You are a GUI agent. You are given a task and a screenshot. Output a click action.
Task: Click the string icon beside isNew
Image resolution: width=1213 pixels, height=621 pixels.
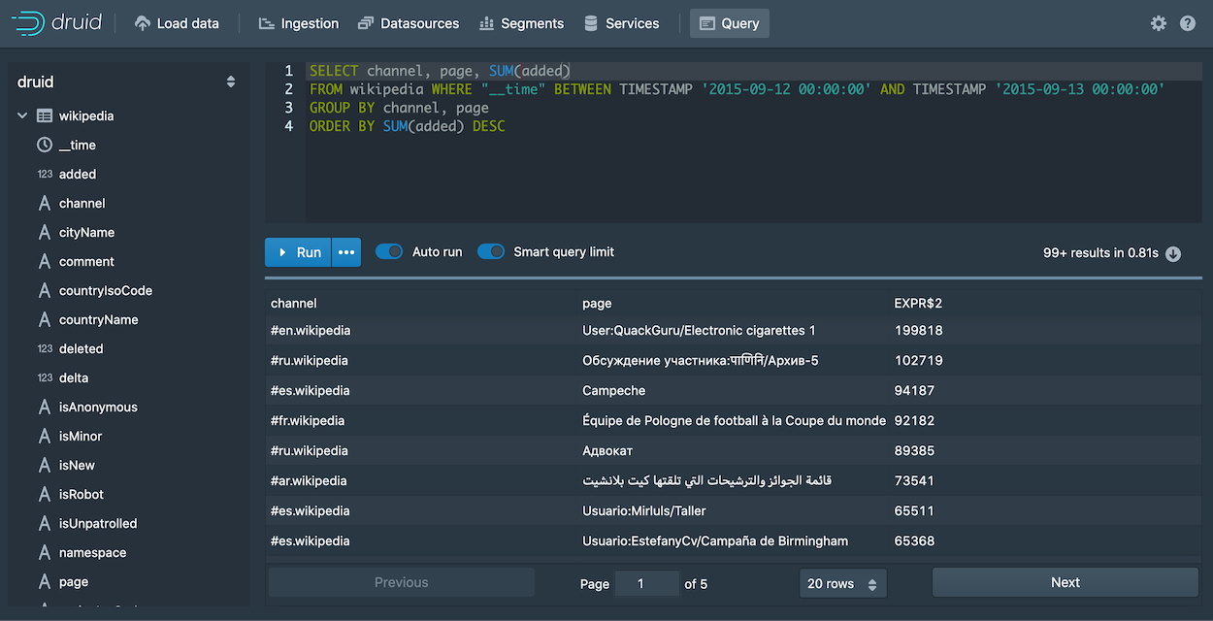pos(45,465)
